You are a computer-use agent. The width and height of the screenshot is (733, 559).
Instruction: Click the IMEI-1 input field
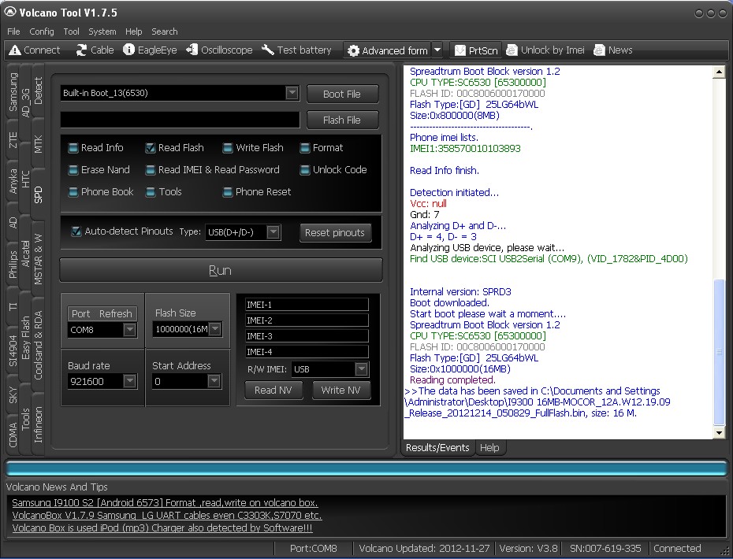pyautogui.click(x=307, y=305)
